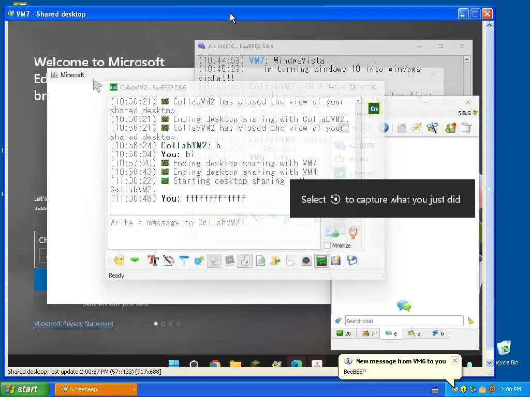Click the blue round globe icon in BeeBEEP toolbar

point(384,128)
